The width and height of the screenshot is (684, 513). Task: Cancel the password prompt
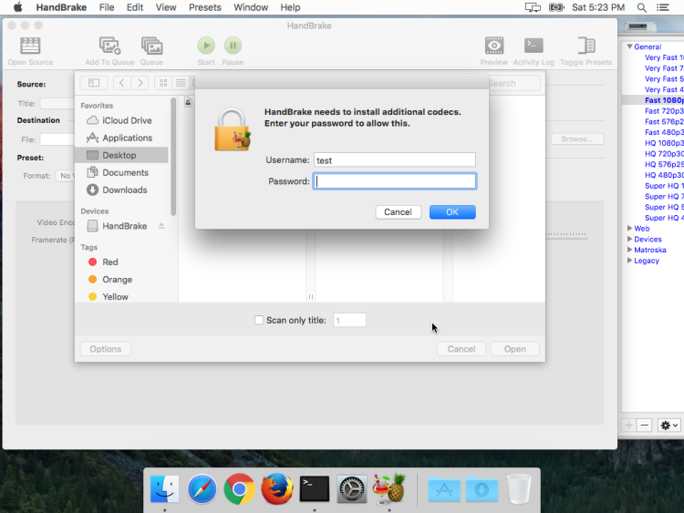click(x=399, y=212)
